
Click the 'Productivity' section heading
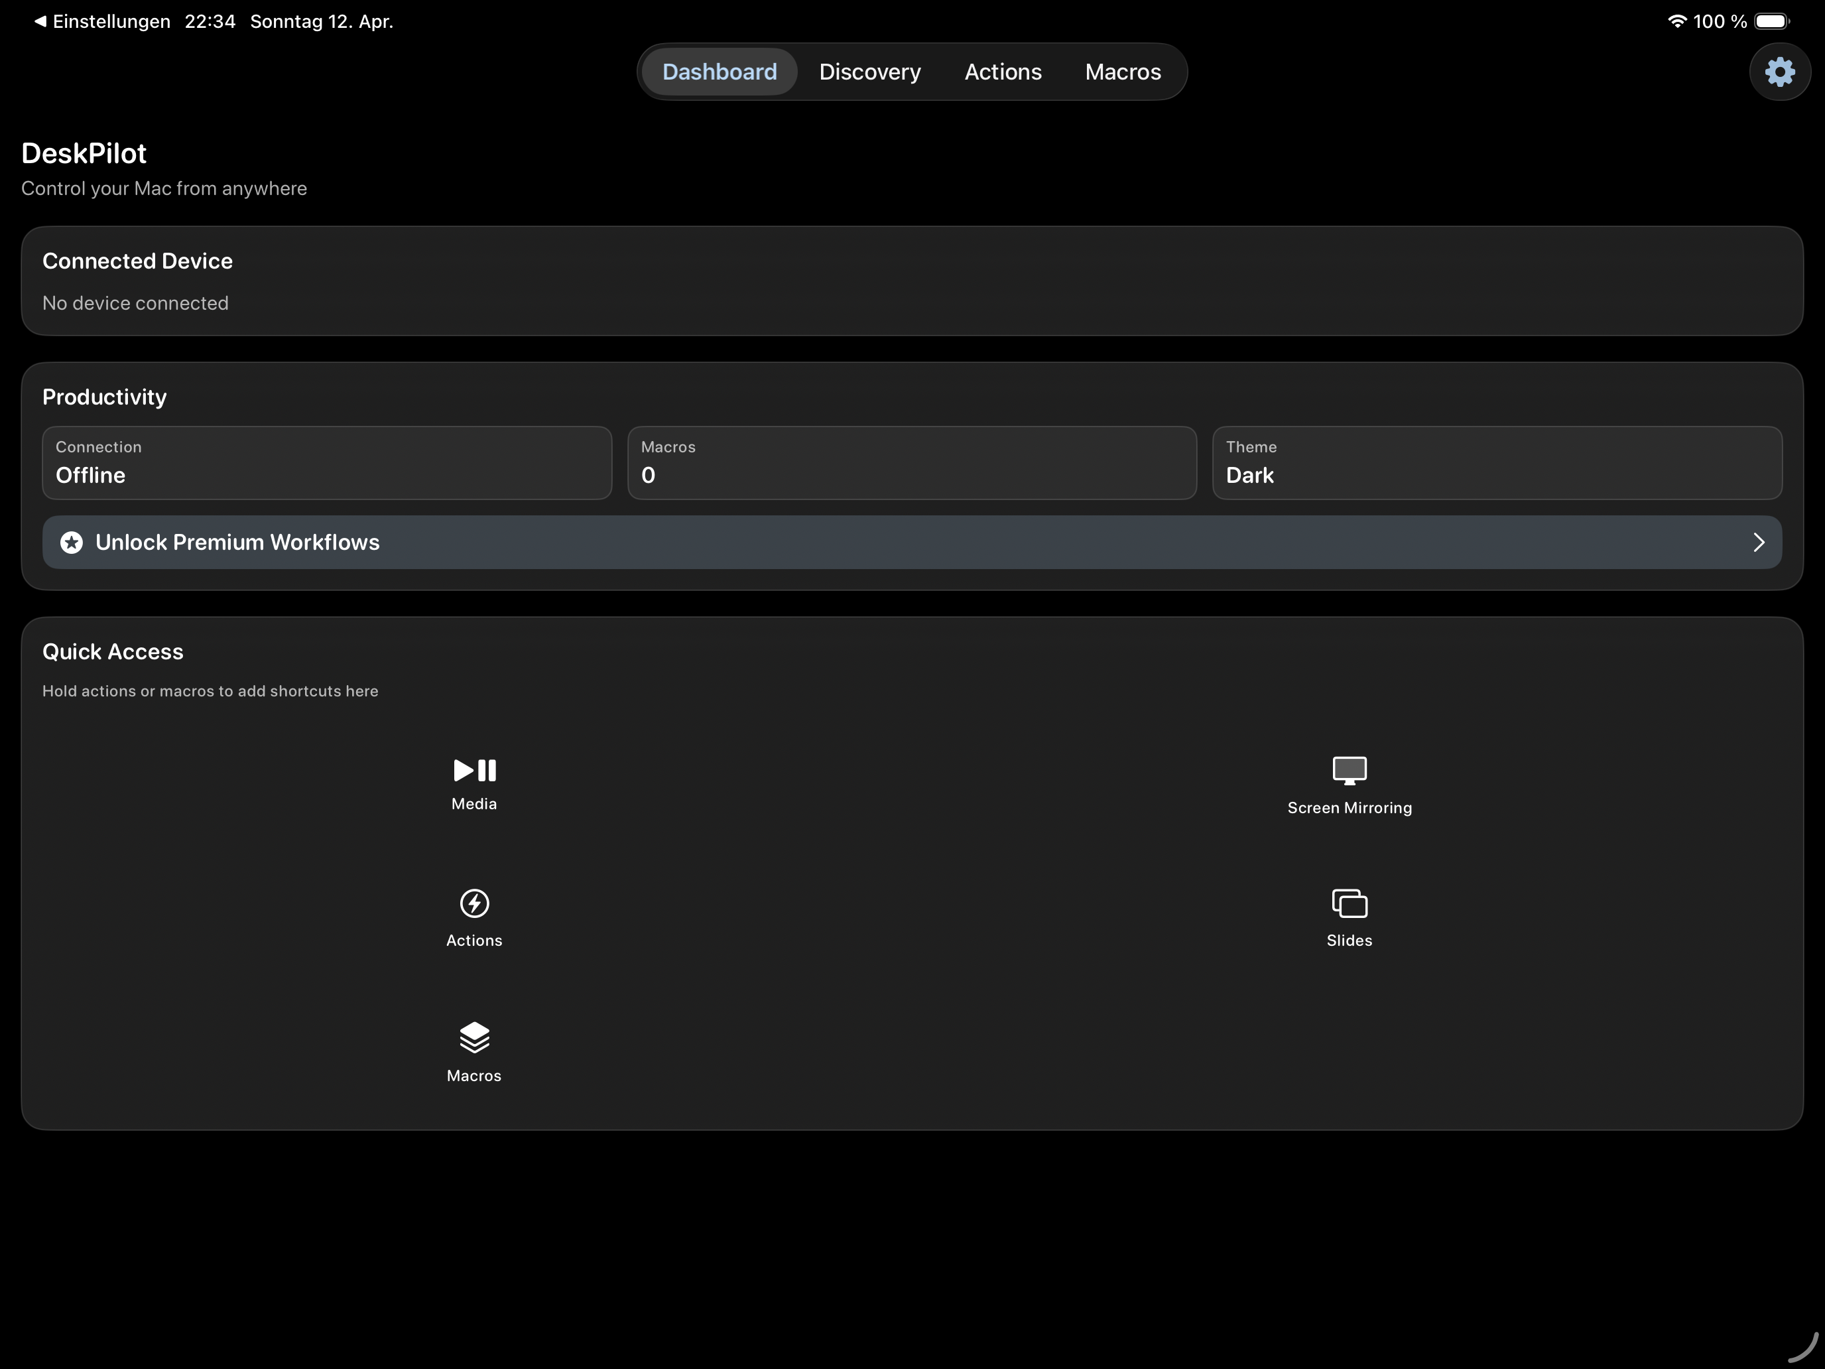pyautogui.click(x=104, y=397)
